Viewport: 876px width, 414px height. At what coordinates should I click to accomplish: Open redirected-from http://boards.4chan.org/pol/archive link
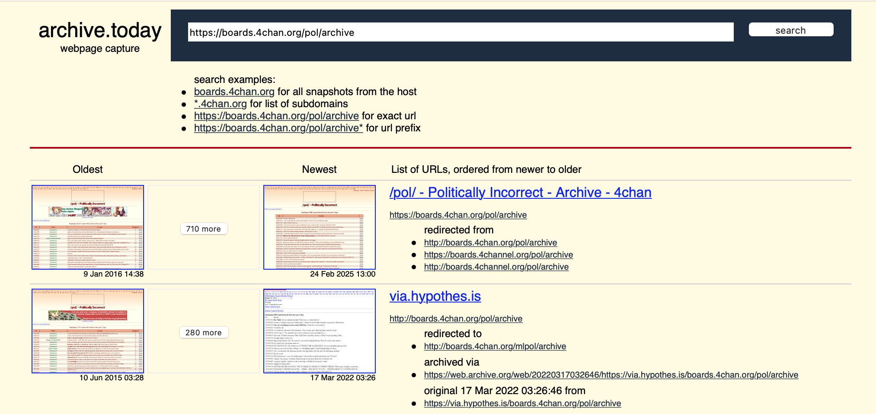(x=490, y=242)
